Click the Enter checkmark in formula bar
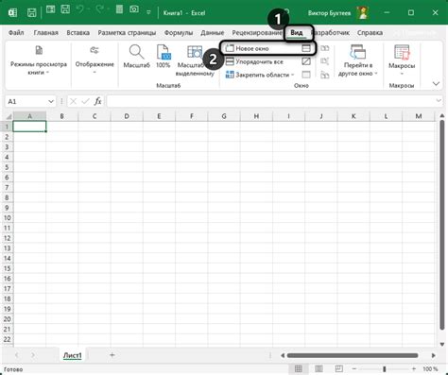Viewport: 448px width, 375px height. click(85, 101)
